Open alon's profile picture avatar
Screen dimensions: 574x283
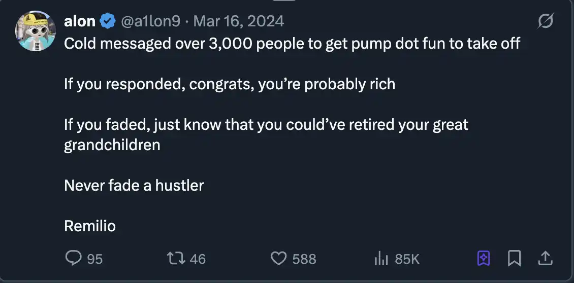click(x=35, y=31)
